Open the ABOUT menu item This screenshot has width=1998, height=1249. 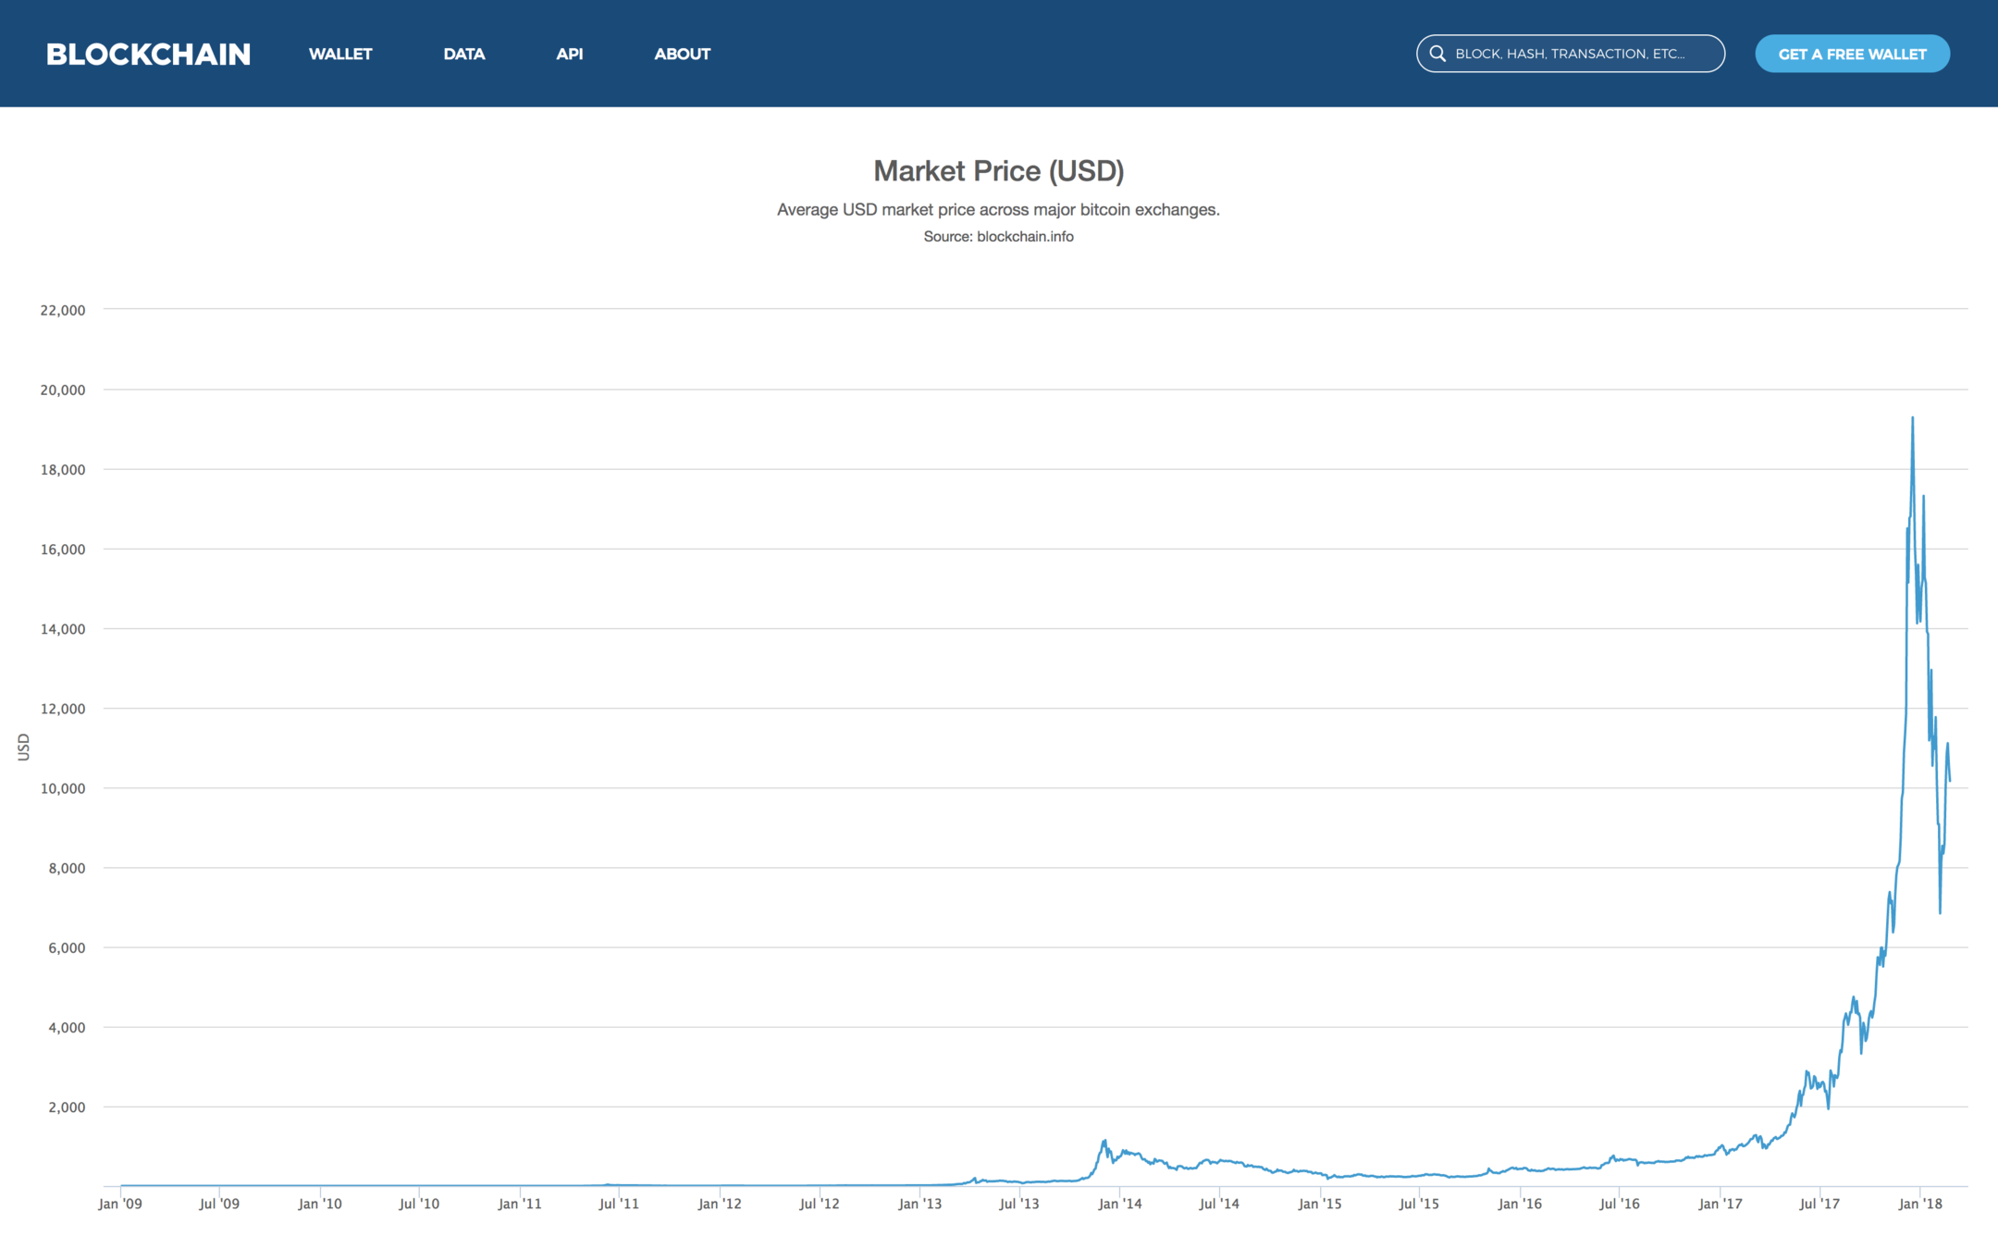[x=682, y=54]
